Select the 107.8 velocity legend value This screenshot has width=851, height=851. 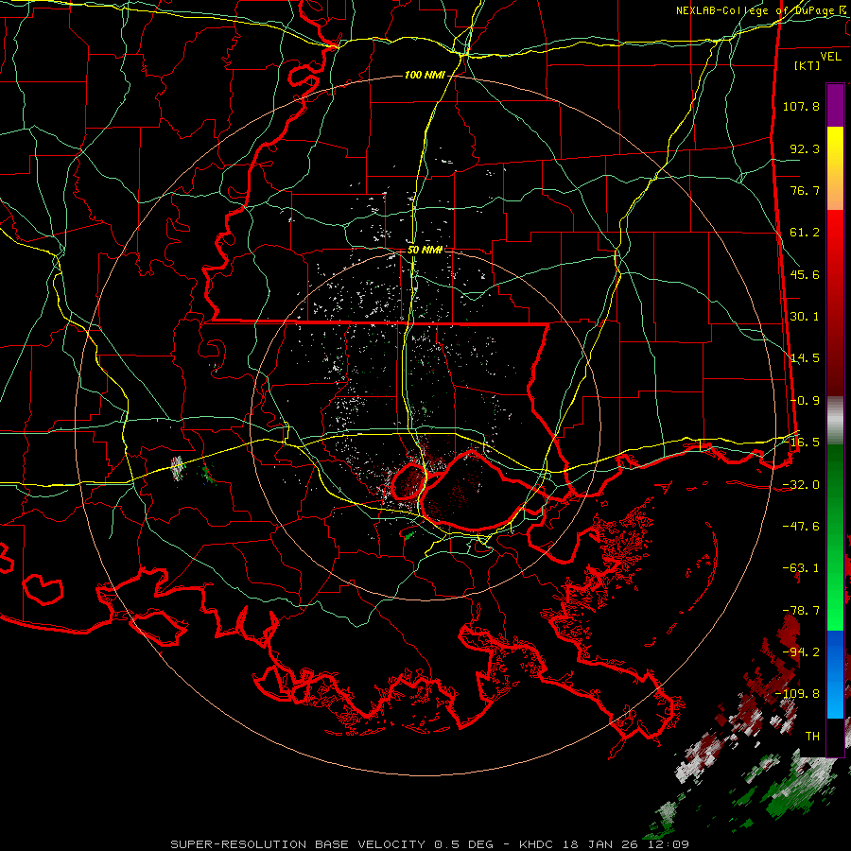801,106
